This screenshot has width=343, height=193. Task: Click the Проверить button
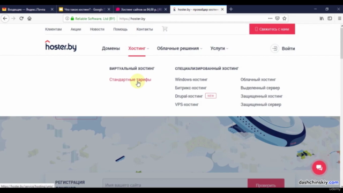coord(266,184)
